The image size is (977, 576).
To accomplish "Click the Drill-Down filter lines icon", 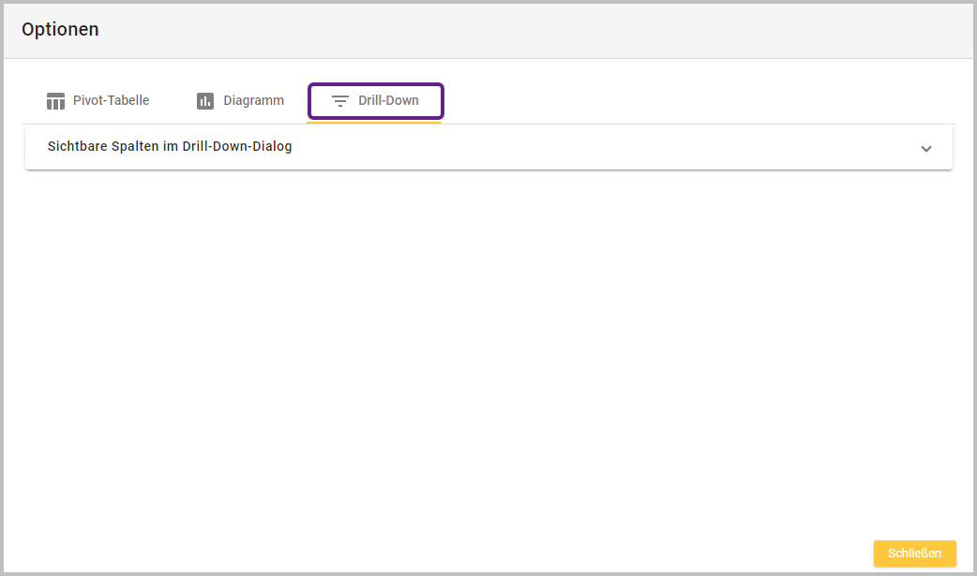I will point(340,101).
